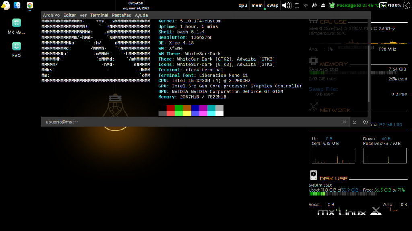The width and height of the screenshot is (412, 231).
Task: Open the Terminal menu in menu bar
Action: pyautogui.click(x=99, y=15)
